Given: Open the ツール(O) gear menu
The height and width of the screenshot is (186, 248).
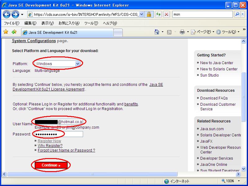Looking at the screenshot, I should pos(228,32).
